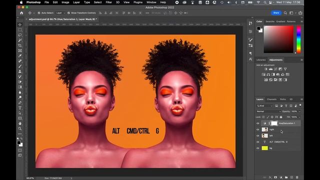Click the blue Share button

click(276, 13)
